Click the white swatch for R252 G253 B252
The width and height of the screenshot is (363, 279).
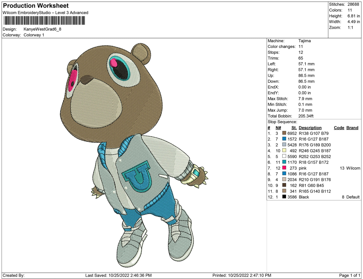coord(284,156)
